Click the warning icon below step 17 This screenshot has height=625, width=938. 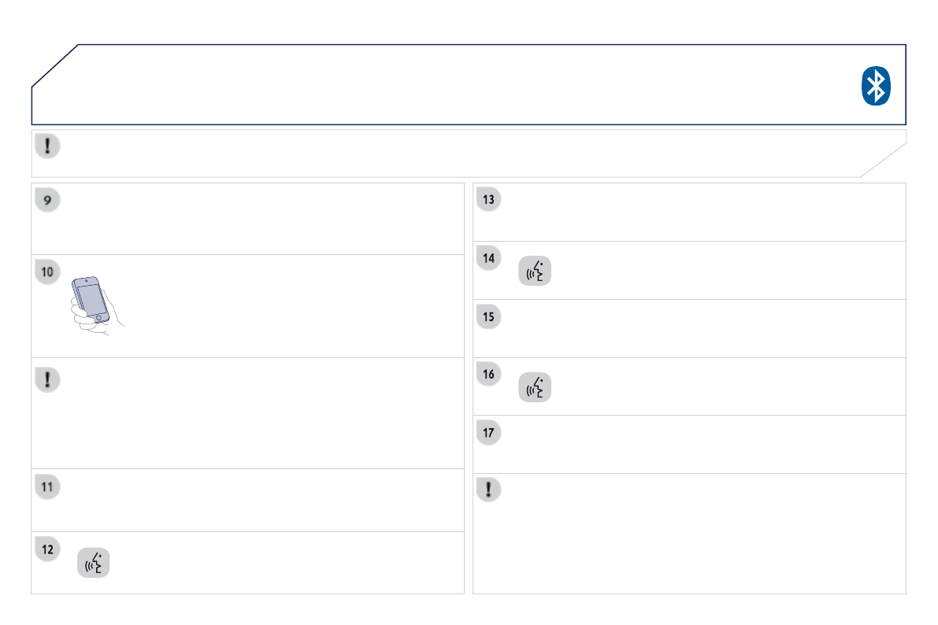coord(489,490)
